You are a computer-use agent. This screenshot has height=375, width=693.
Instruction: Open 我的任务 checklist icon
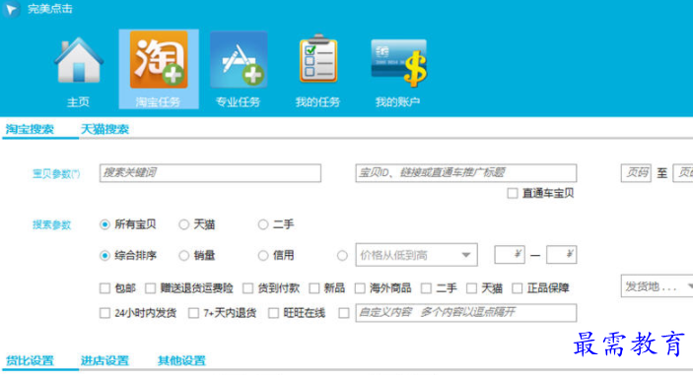click(318, 59)
